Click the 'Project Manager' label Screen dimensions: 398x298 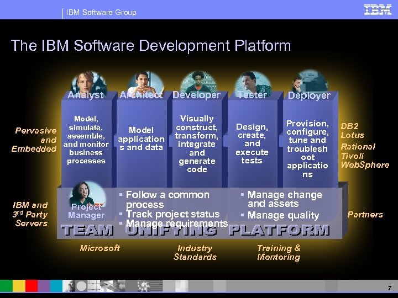[86, 211]
